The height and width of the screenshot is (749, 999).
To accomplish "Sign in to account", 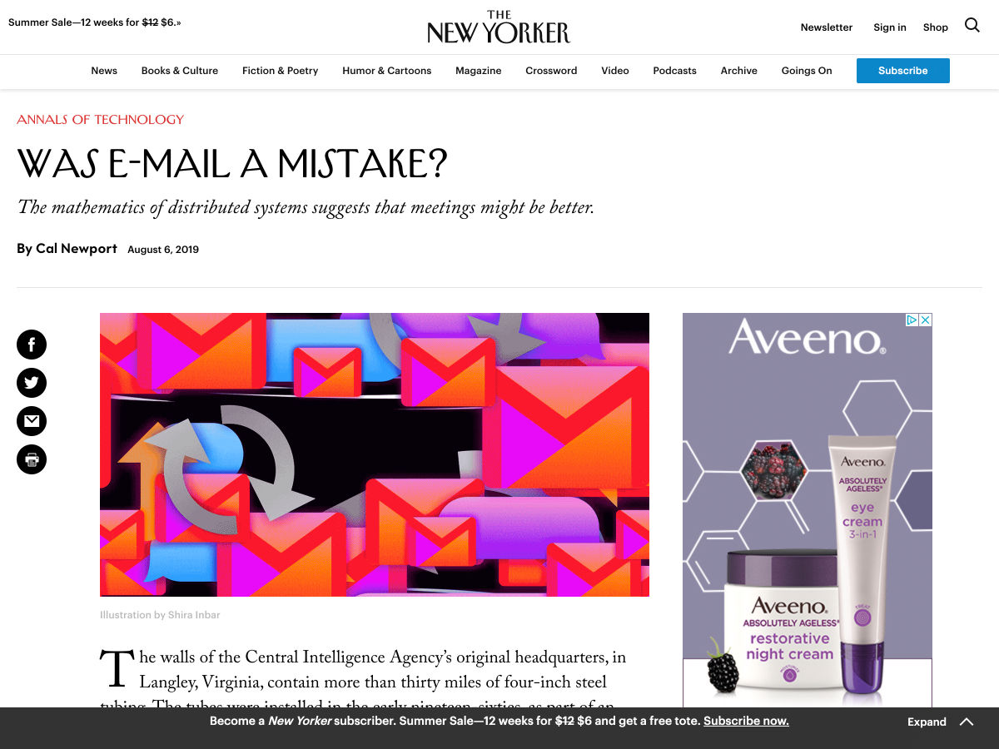I will click(890, 27).
